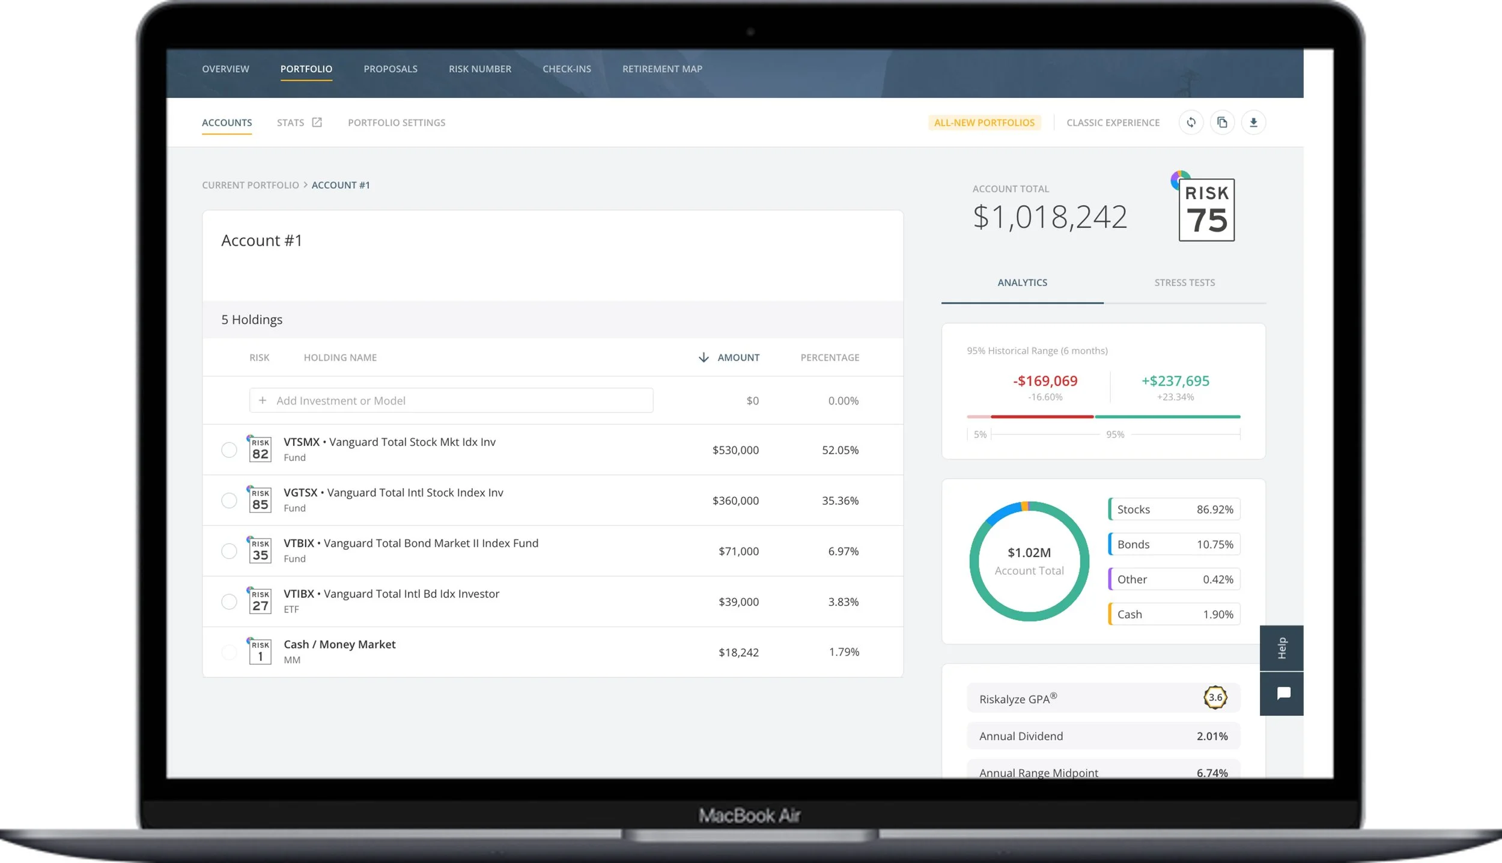Viewport: 1502px width, 863px height.
Task: Click the CLASSIC EXPERIENCE link
Action: click(x=1113, y=123)
